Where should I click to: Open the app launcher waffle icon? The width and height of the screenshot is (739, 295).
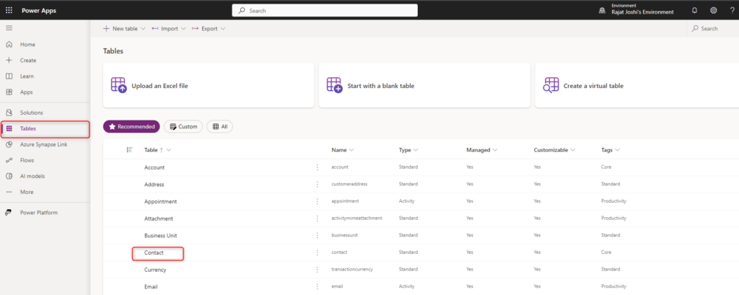click(9, 10)
